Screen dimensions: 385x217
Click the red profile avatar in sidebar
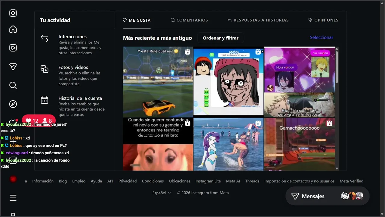[13, 179]
